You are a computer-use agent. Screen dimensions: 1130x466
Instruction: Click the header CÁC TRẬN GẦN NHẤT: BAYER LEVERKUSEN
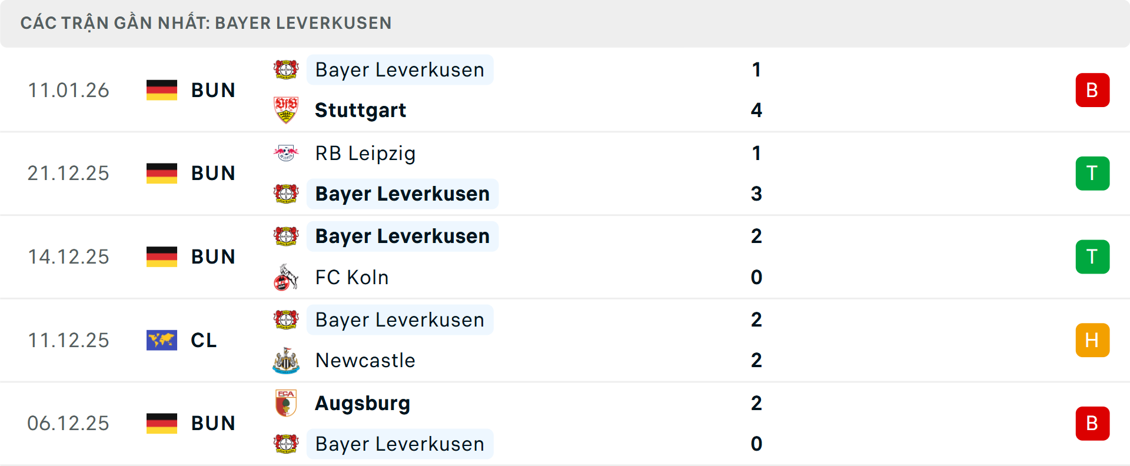206,23
